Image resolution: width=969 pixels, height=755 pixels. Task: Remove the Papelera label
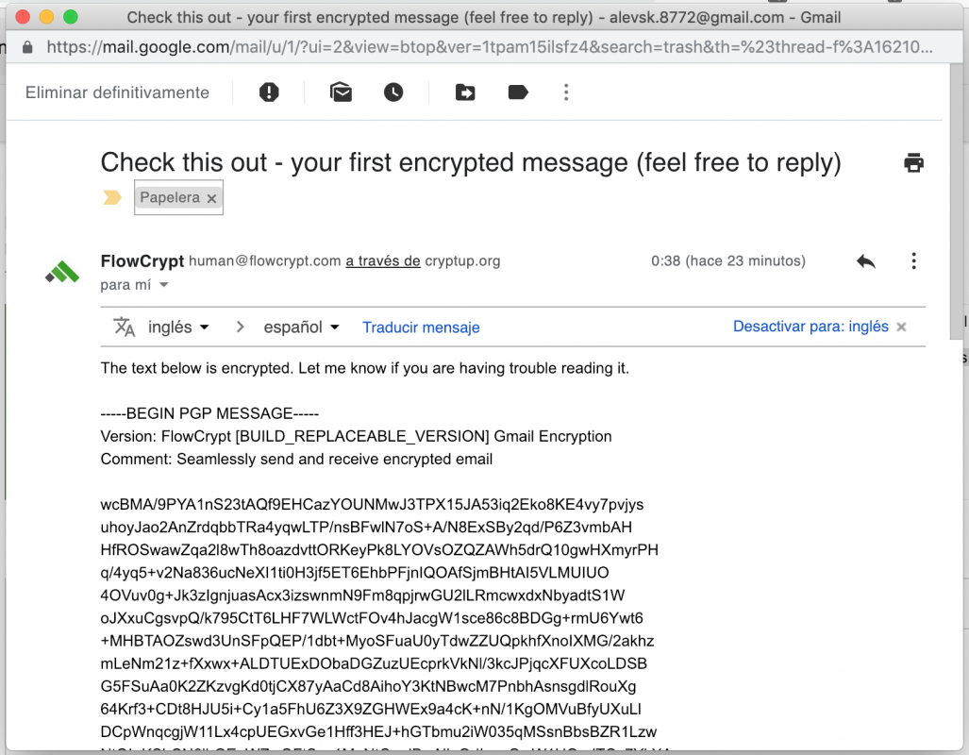coord(211,198)
